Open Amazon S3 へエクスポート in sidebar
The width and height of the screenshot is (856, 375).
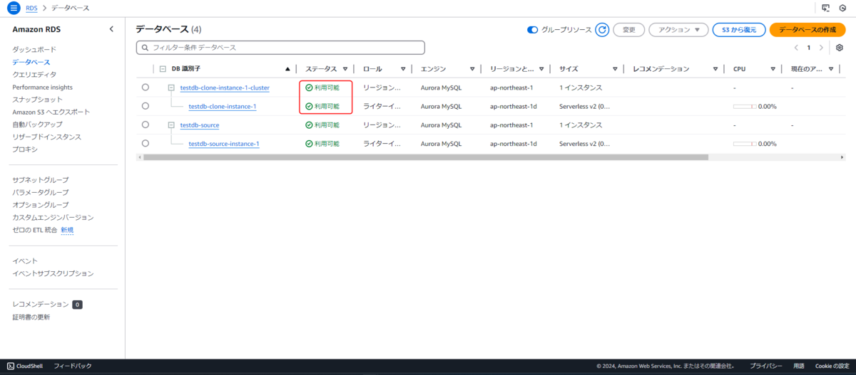coord(51,112)
